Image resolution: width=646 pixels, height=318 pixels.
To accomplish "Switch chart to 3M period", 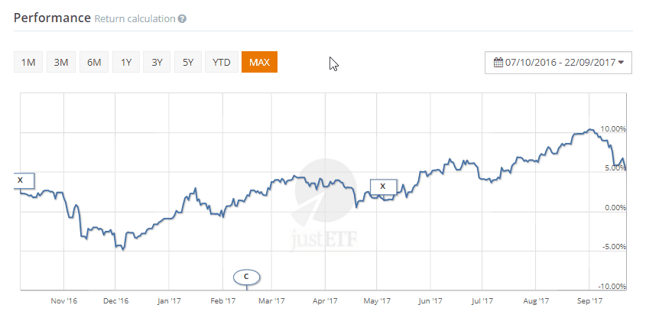I will pos(60,62).
